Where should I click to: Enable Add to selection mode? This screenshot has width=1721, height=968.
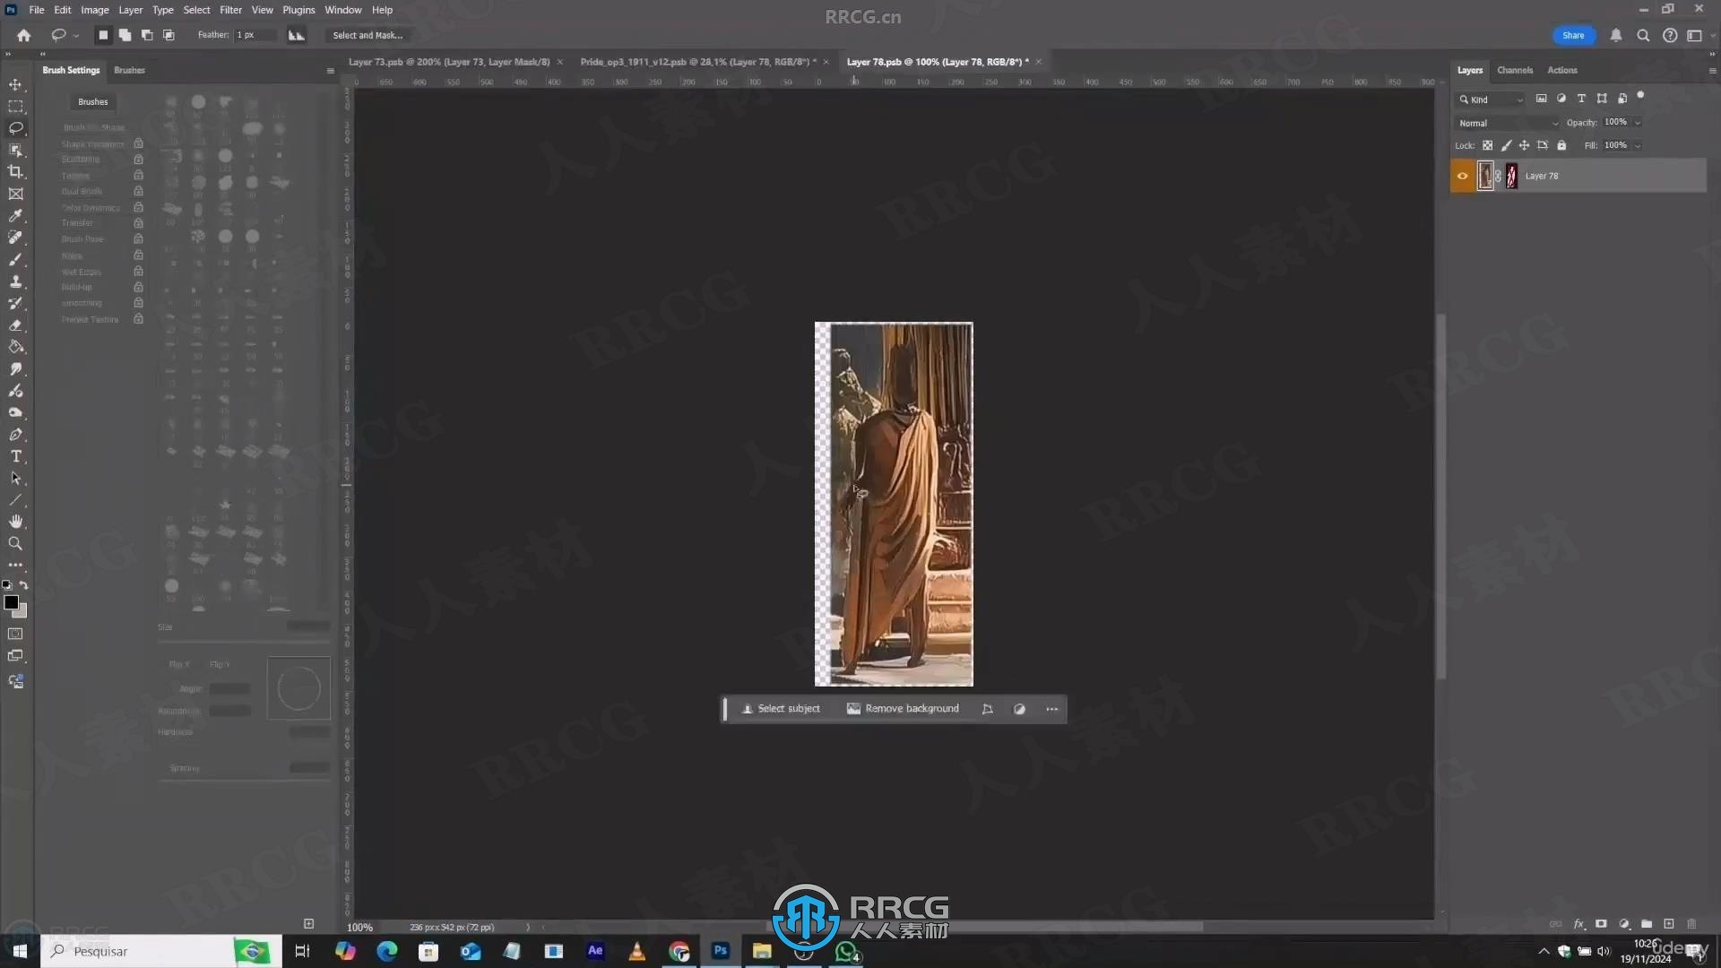pyautogui.click(x=125, y=36)
